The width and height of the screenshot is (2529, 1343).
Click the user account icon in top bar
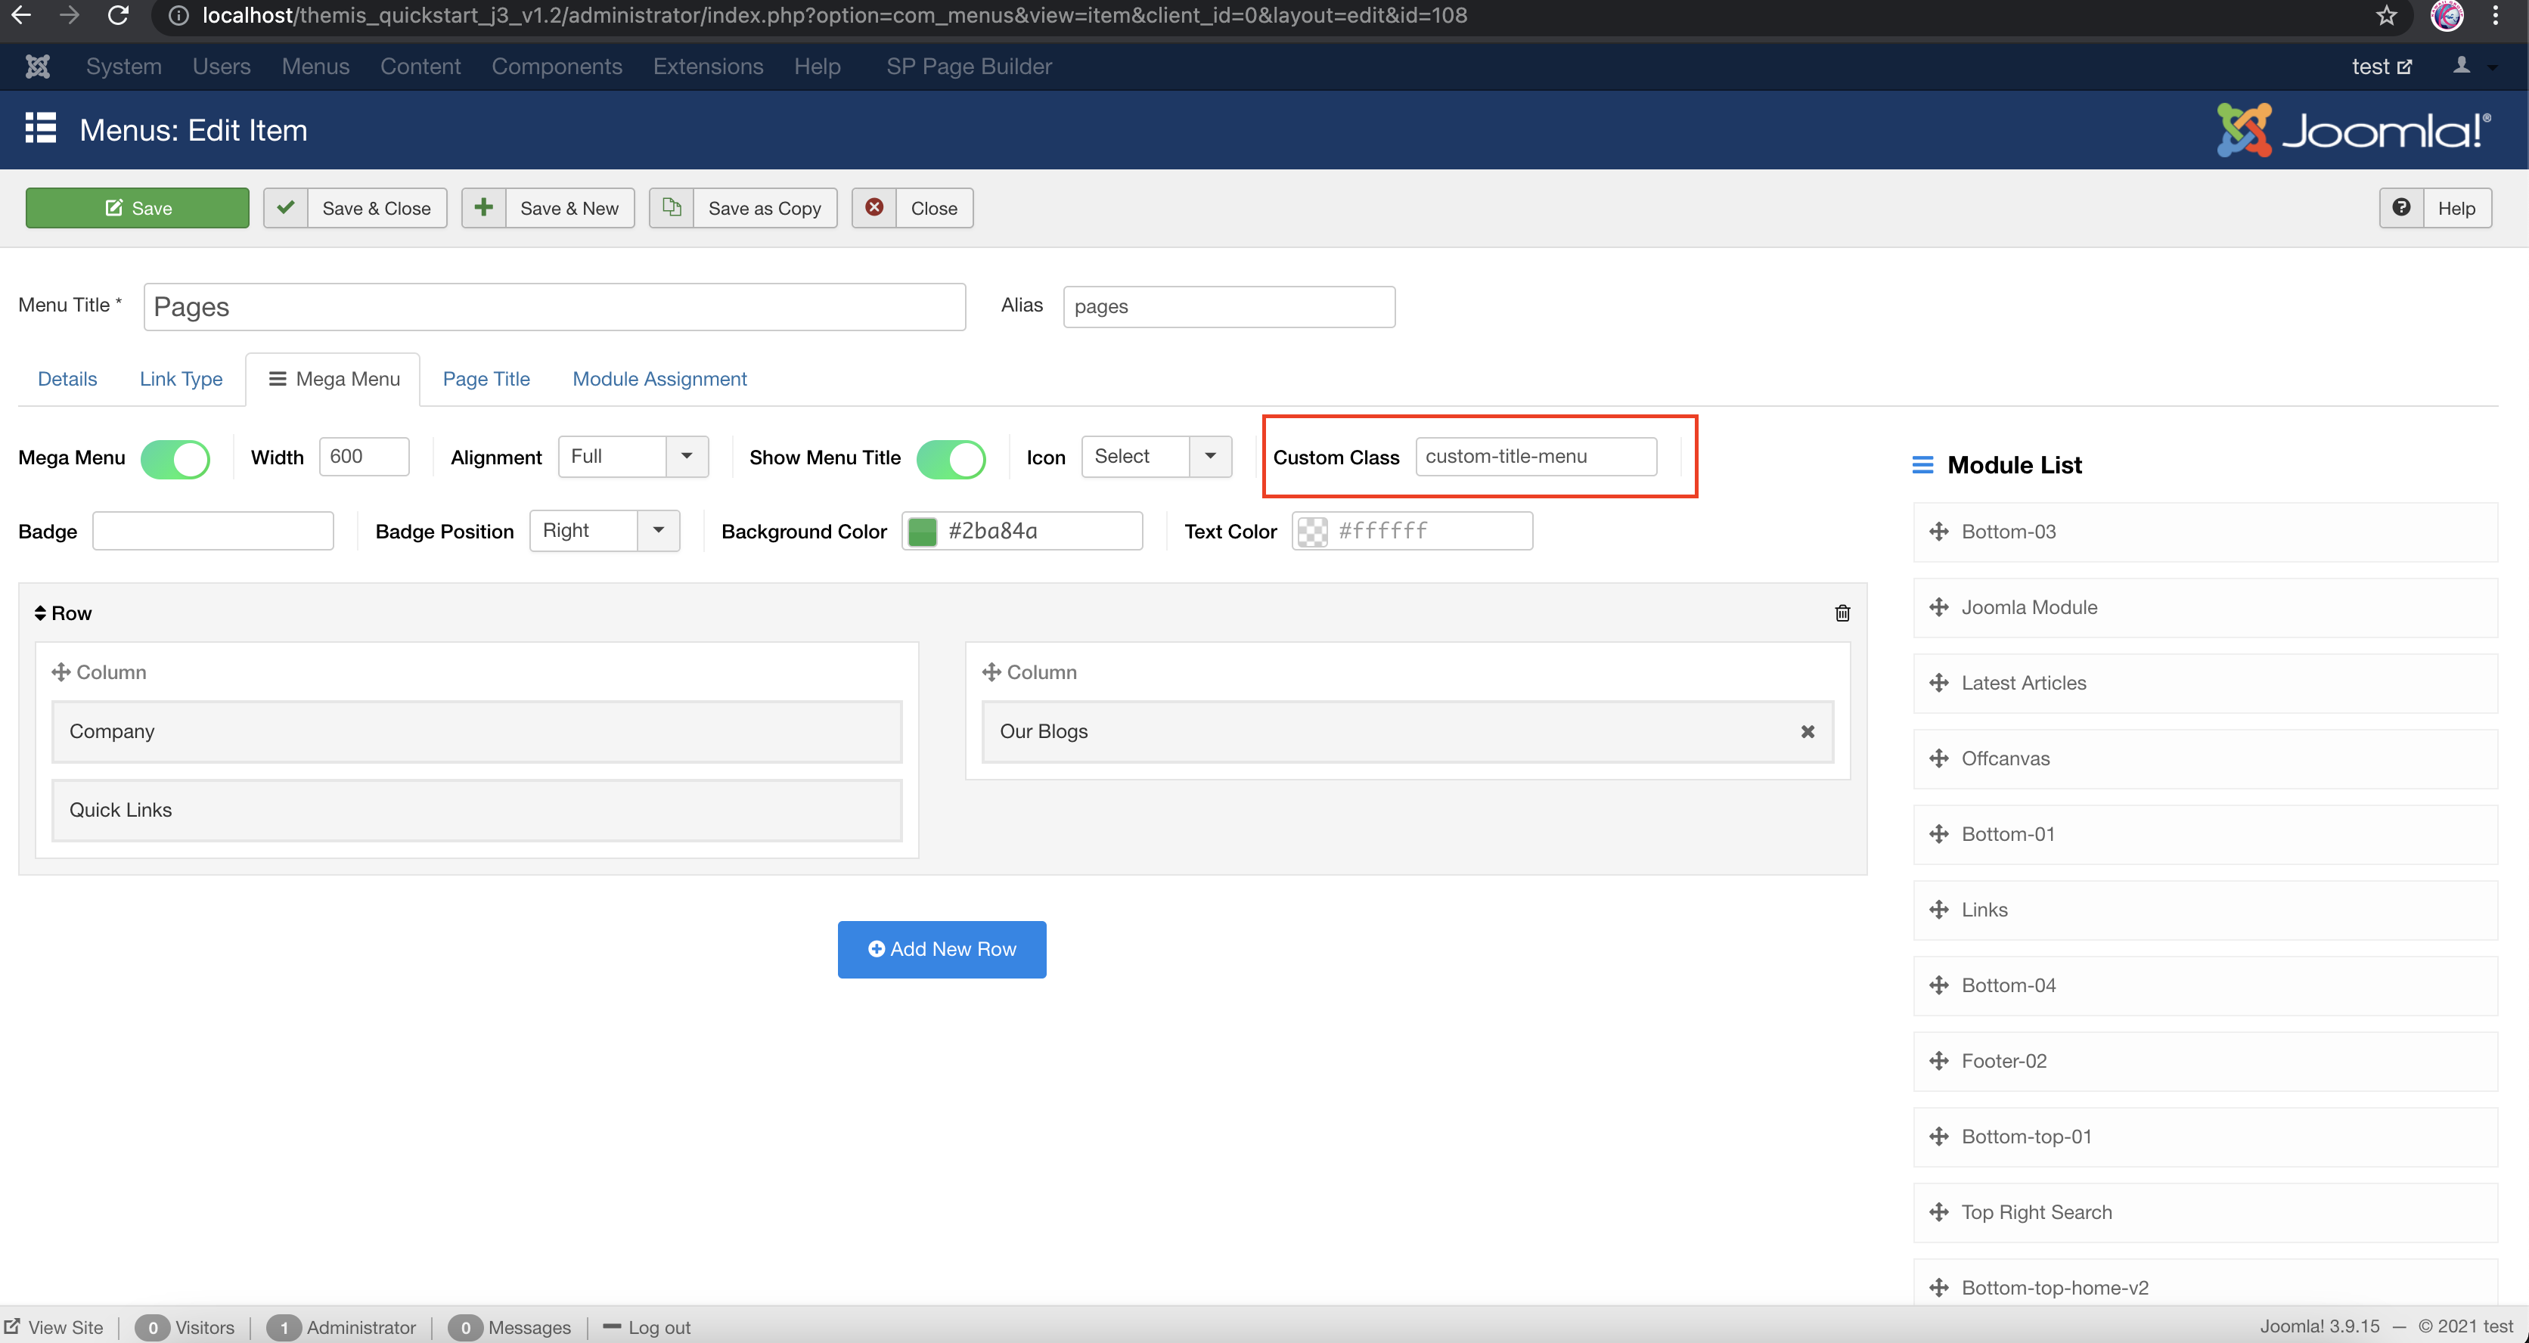pyautogui.click(x=2461, y=66)
